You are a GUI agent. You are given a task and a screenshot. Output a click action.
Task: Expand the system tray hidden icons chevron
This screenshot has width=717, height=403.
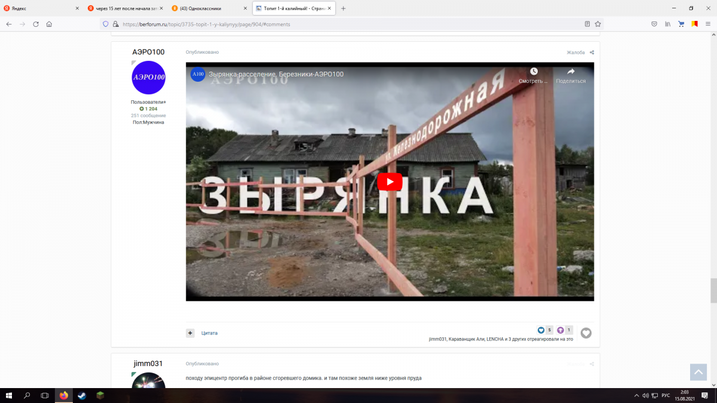pos(636,395)
